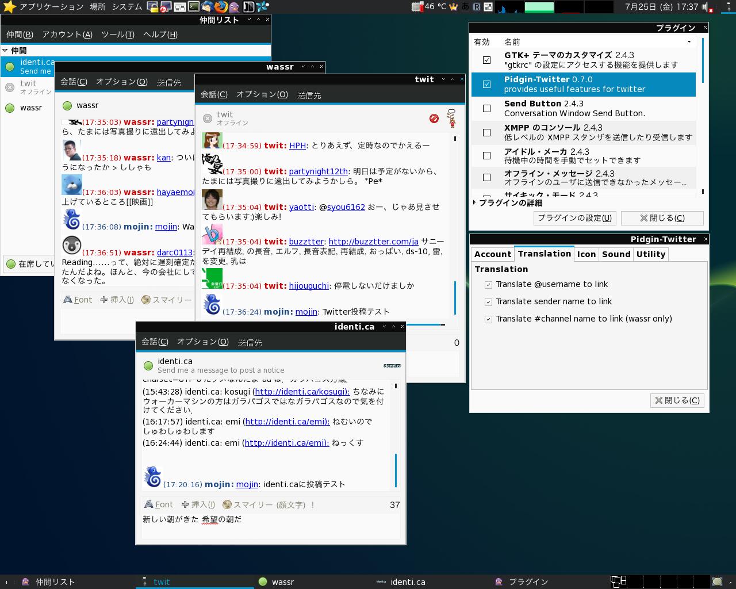Open the twit window titlebar menu arrow
The width and height of the screenshot is (736, 589).
(443, 79)
